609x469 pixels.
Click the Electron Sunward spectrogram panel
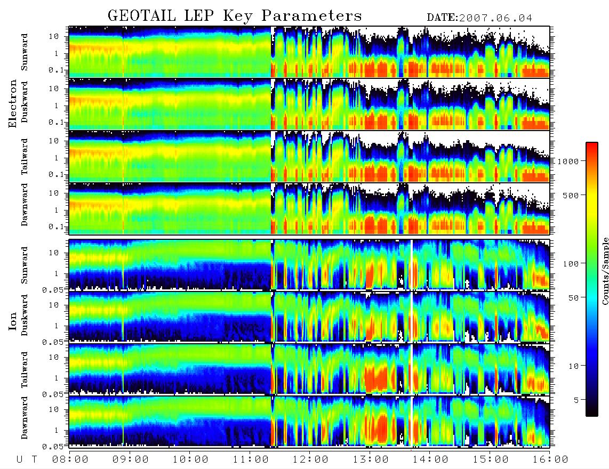[309, 52]
